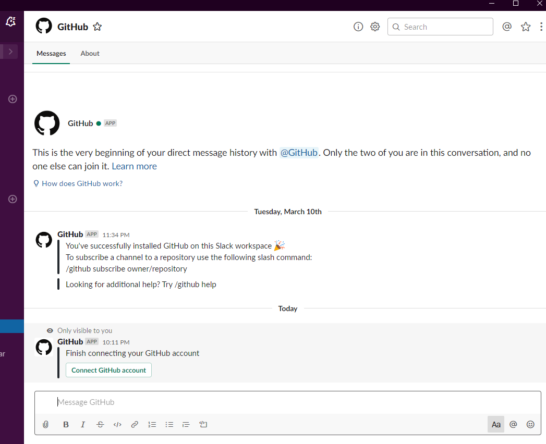Image resolution: width=546 pixels, height=444 pixels.
Task: Click the GitHub avatar on the 10:11 PM message
Action: point(44,347)
